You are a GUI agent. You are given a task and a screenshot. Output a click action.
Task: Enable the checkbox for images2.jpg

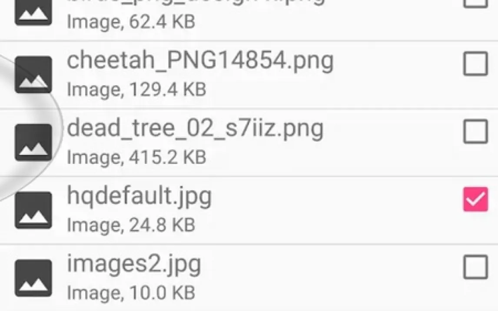tap(475, 267)
